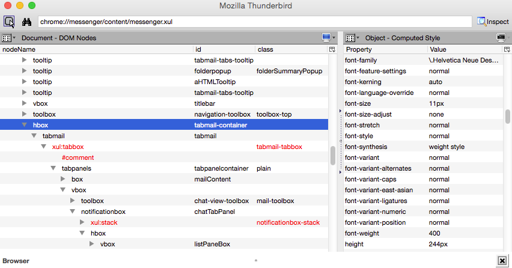512x268 pixels.
Task: Open column picker in DOM Nodes tree
Action: tap(332, 49)
